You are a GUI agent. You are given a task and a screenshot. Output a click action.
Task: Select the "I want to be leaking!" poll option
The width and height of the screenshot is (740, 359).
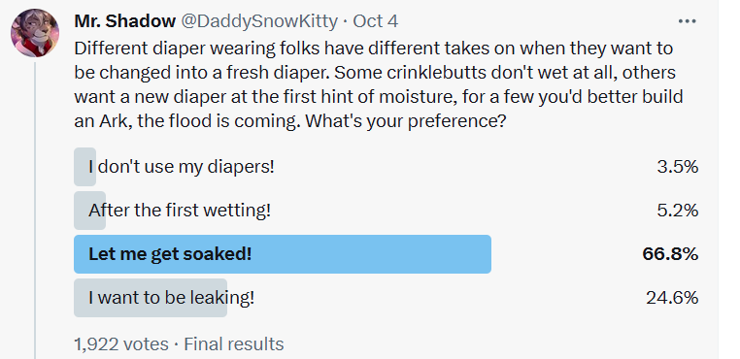click(x=386, y=298)
